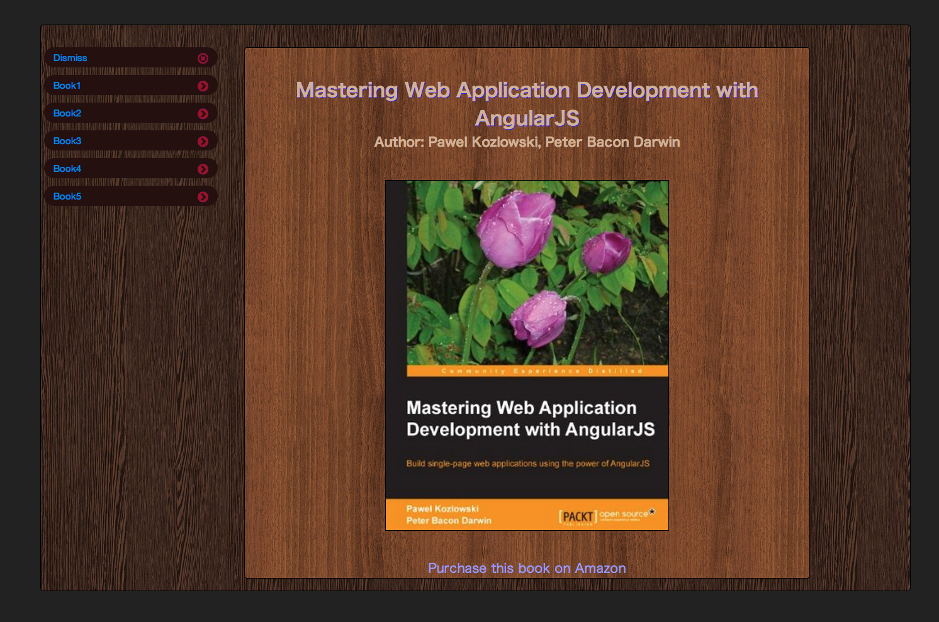This screenshot has width=939, height=622.
Task: Click the purple tulips on book cover
Action: coord(516,230)
